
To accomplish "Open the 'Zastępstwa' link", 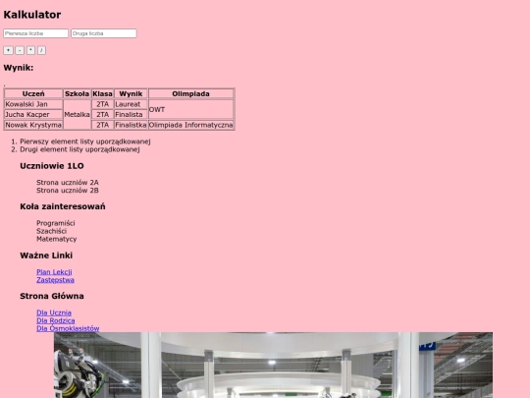I will (55, 280).
